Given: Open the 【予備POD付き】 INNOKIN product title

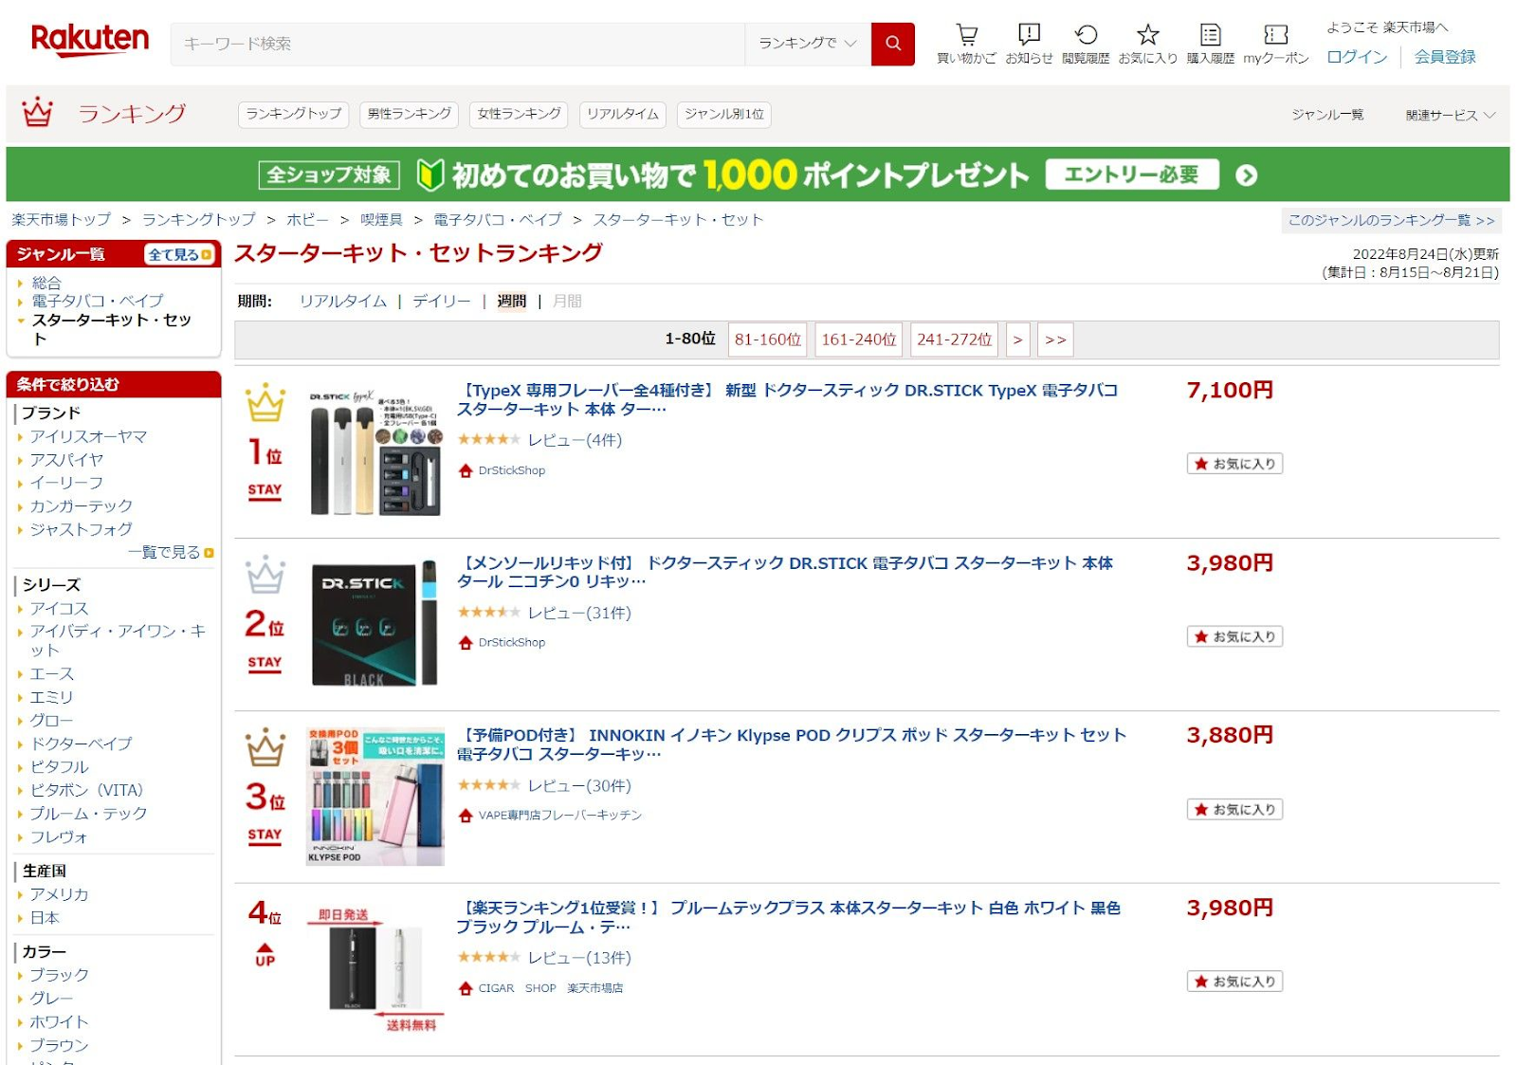Looking at the screenshot, I should (x=792, y=744).
